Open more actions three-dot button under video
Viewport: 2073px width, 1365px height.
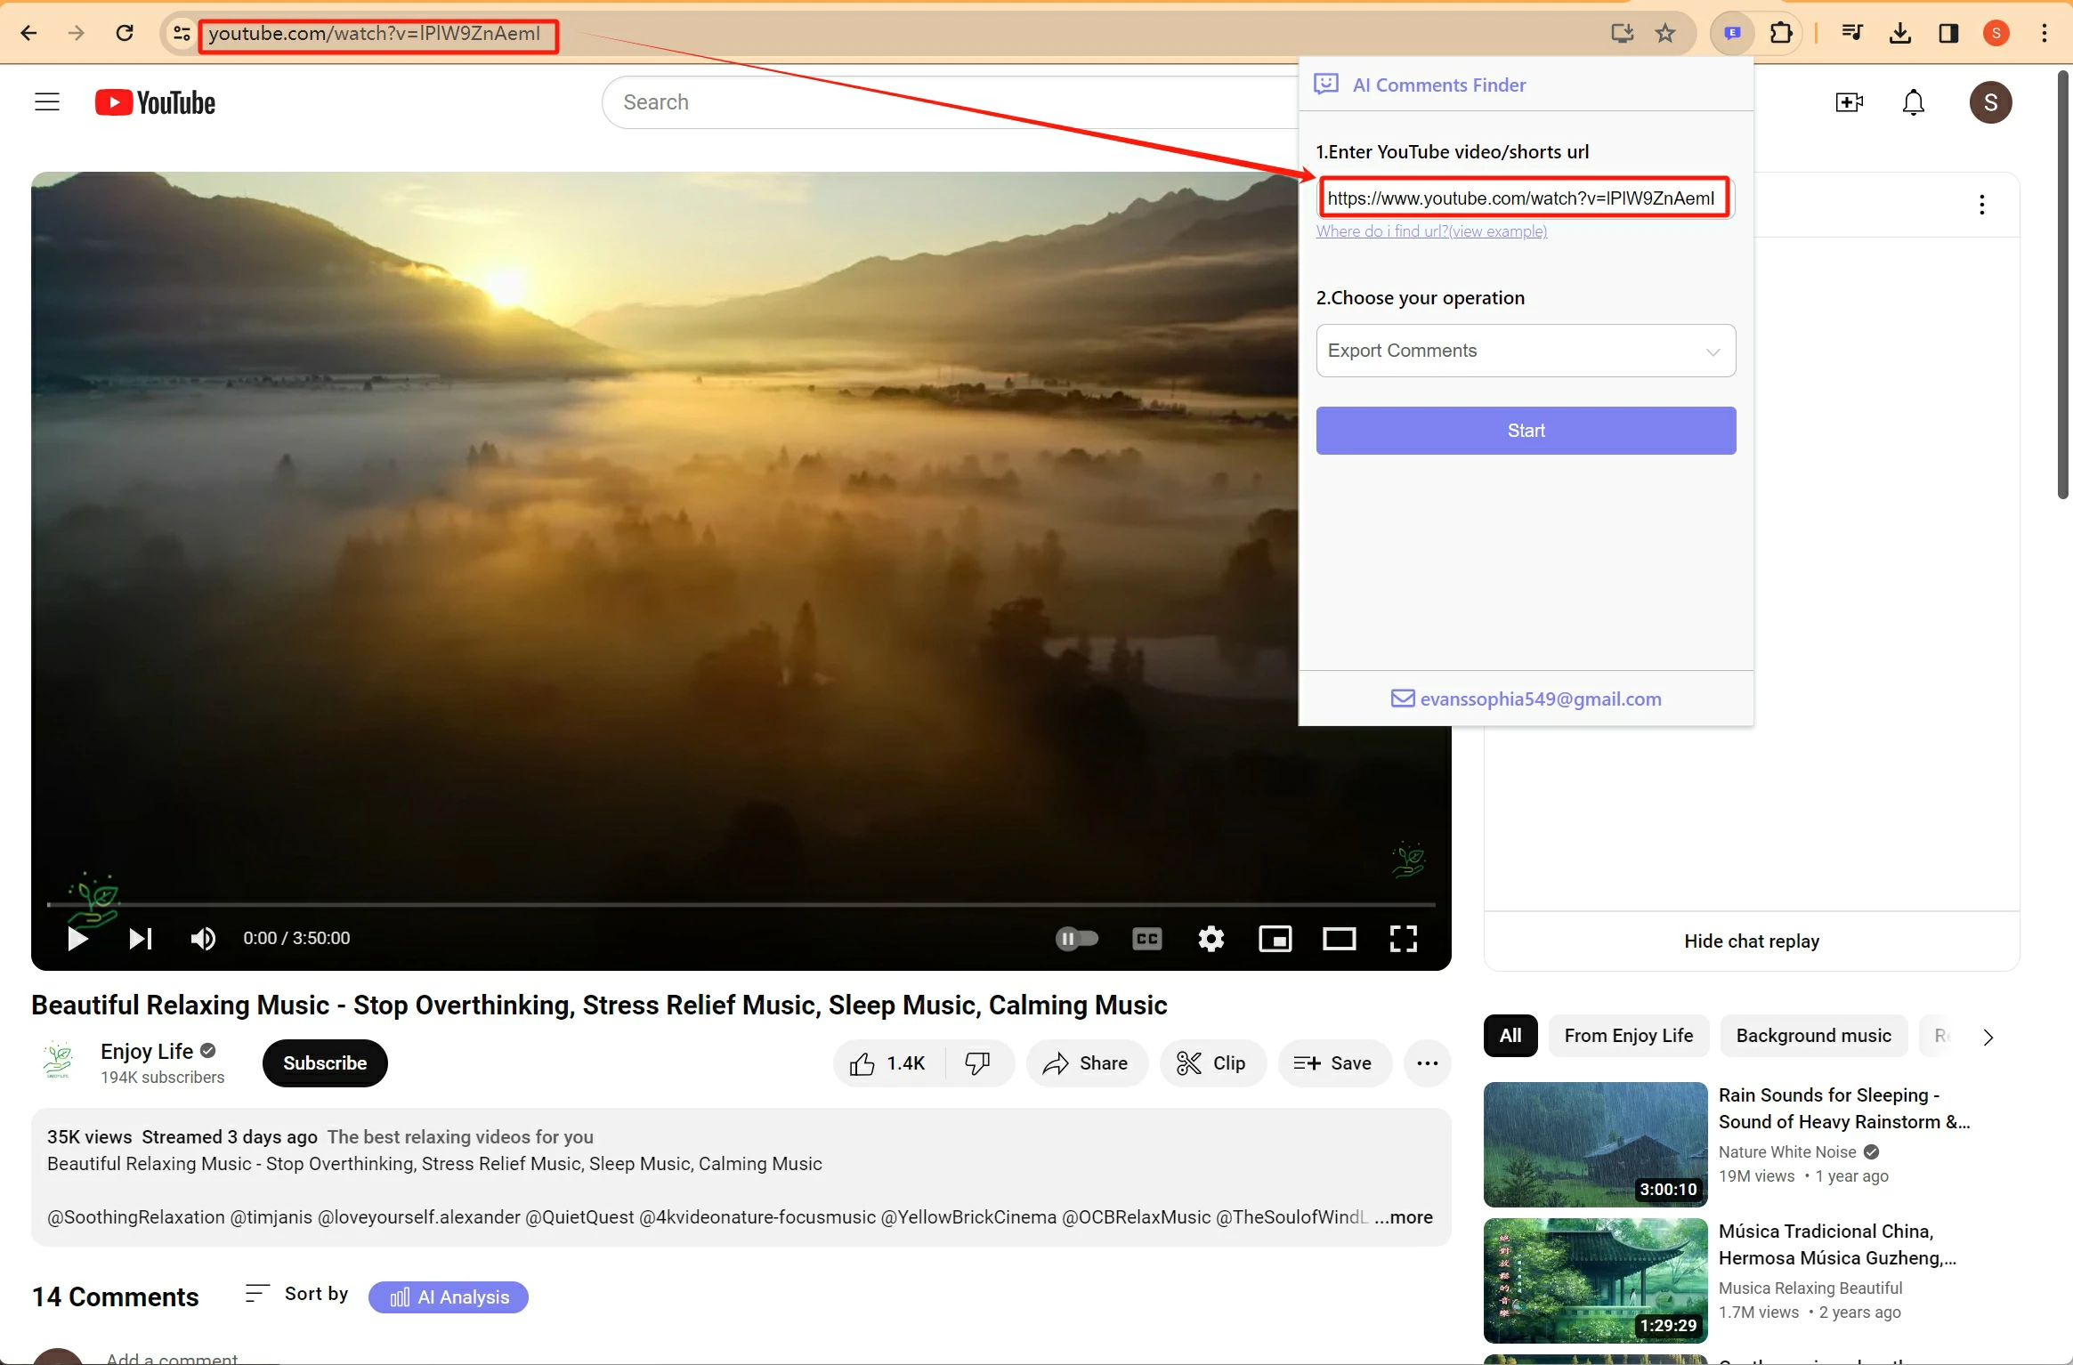pyautogui.click(x=1428, y=1063)
